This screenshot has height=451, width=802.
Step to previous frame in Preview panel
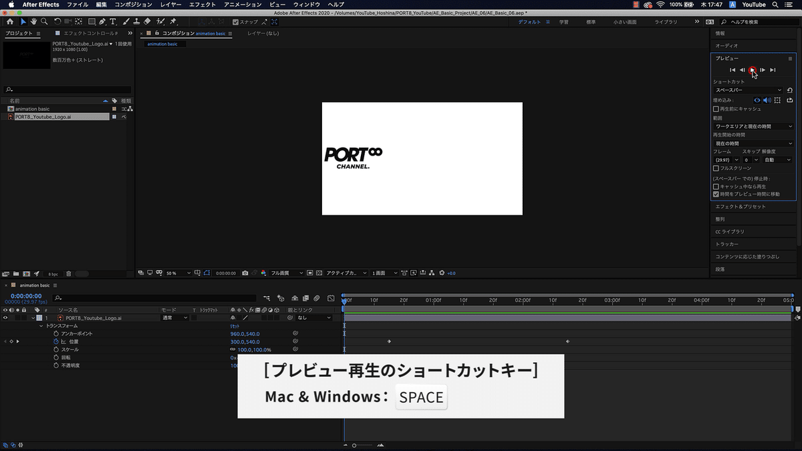(x=742, y=69)
